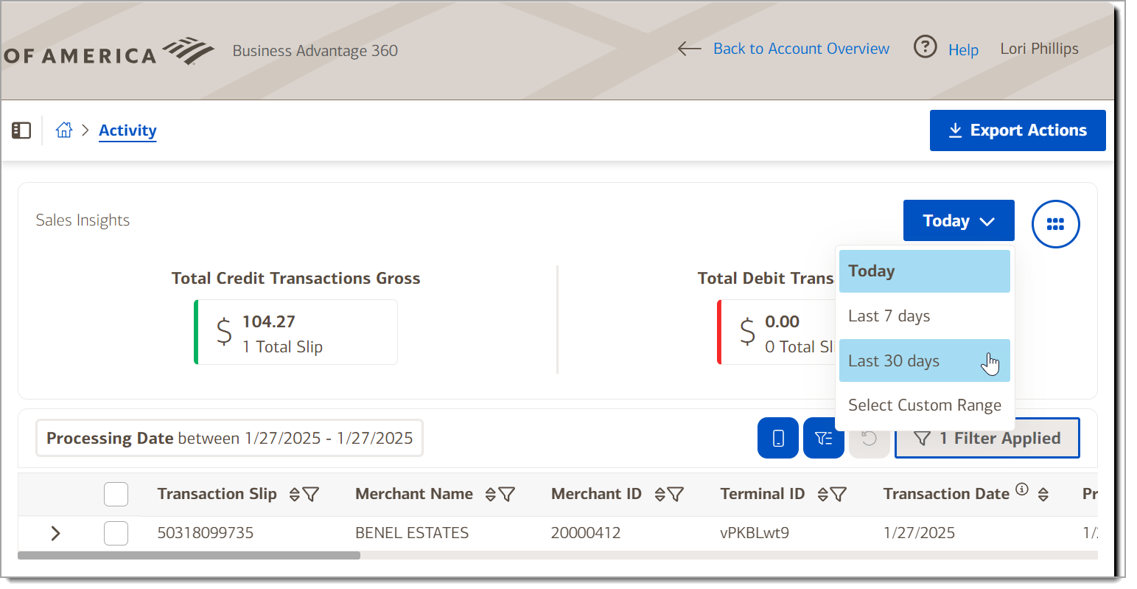The width and height of the screenshot is (1137, 589).
Task: Filter the Terminal ID column
Action: point(839,495)
